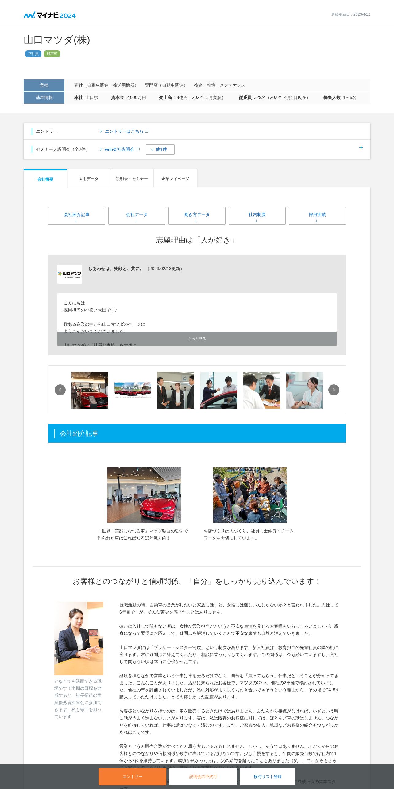Click the 志望理由は「人が好き」 heading
Viewport: 394px width, 789px height.
(197, 240)
